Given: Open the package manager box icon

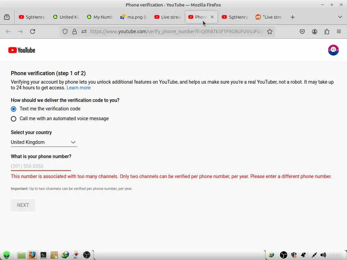Looking at the screenshot, I should (x=54, y=255).
